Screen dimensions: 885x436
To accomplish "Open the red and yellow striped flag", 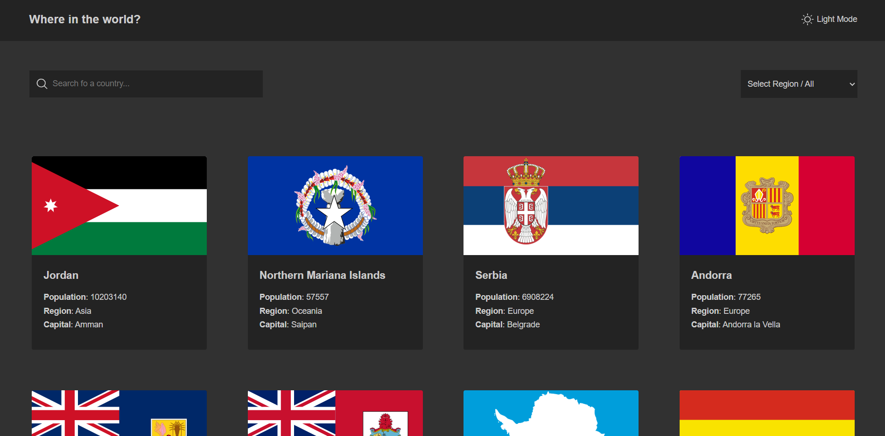I will 767,413.
